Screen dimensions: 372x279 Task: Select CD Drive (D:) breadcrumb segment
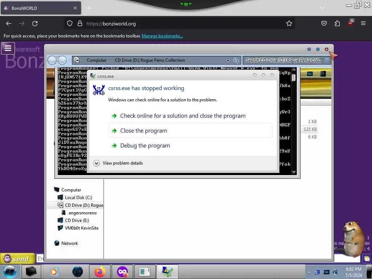coord(150,60)
